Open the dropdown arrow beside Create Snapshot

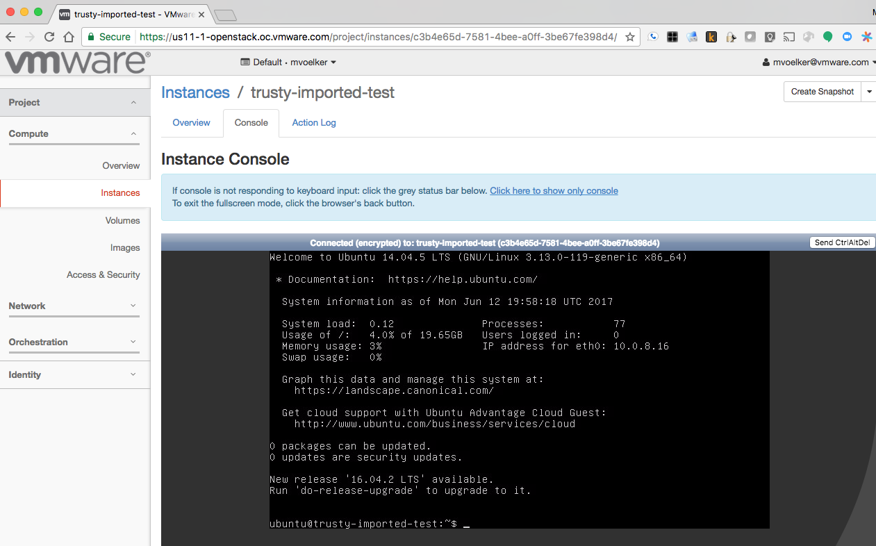pyautogui.click(x=868, y=92)
